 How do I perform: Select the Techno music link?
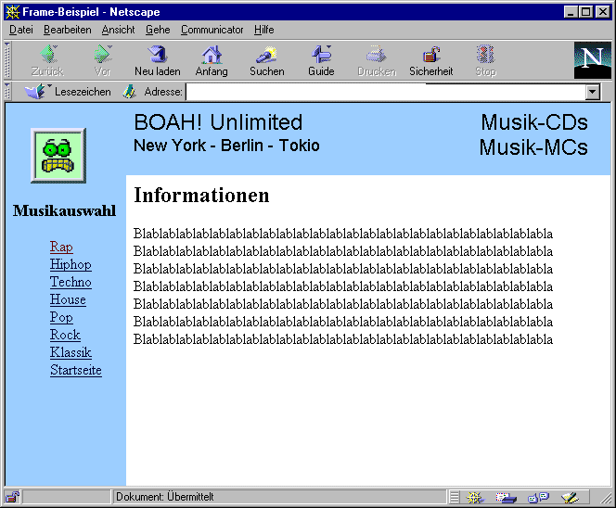point(71,283)
